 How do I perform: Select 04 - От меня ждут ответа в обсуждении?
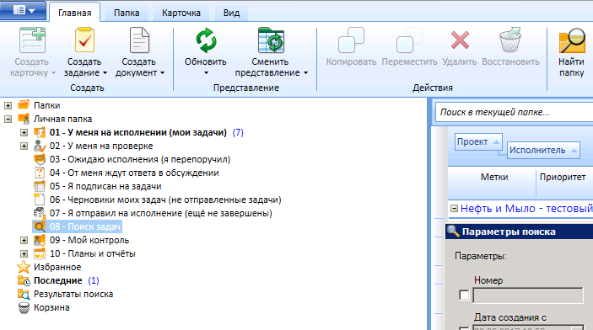pos(134,173)
